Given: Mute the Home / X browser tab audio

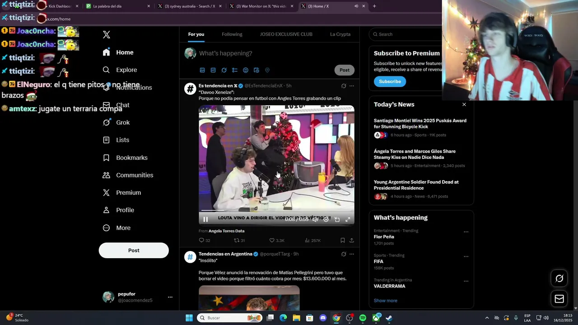Looking at the screenshot, I should pos(356,6).
